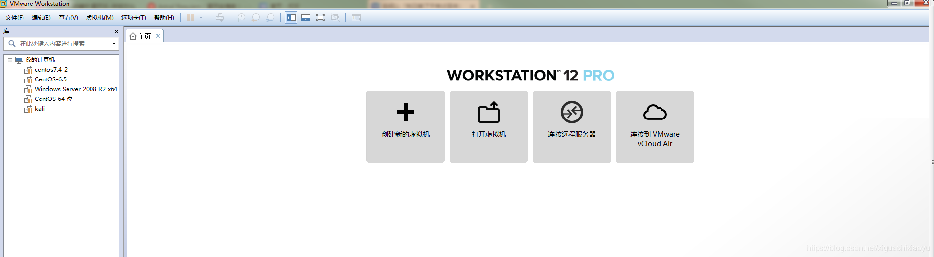Open the 文件(F) menu
Image resolution: width=934 pixels, height=257 pixels.
[15, 18]
